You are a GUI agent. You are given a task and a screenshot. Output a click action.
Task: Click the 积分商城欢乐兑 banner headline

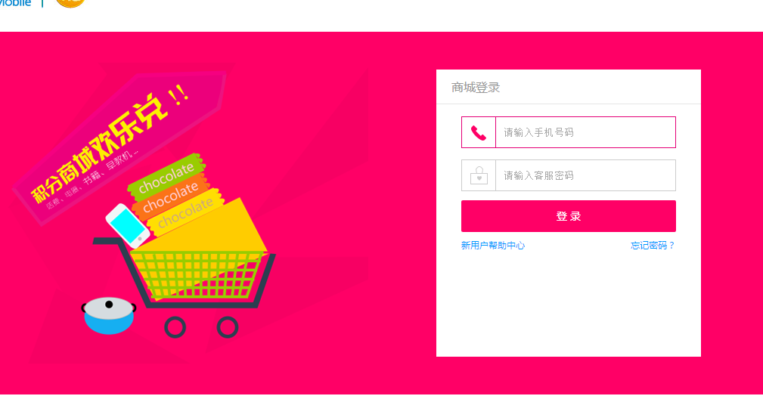tap(100, 148)
